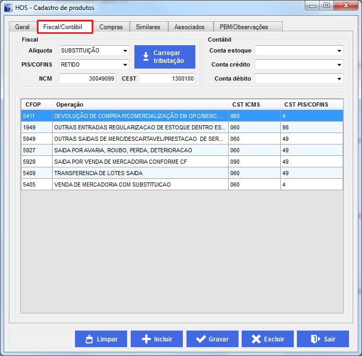Open the Compras tab

click(111, 27)
